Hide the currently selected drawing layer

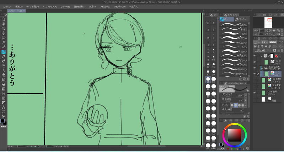[255, 74]
